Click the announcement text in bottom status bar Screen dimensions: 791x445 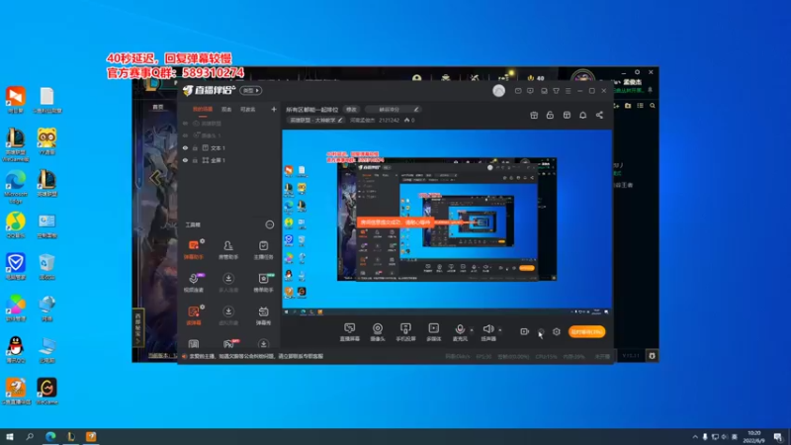(x=256, y=356)
